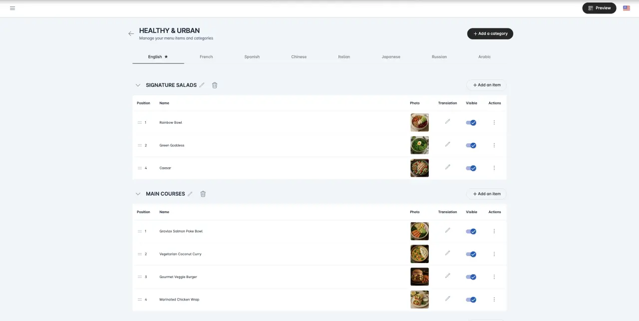The width and height of the screenshot is (639, 321).
Task: Open the hamburger menu icon
Action: pos(12,8)
